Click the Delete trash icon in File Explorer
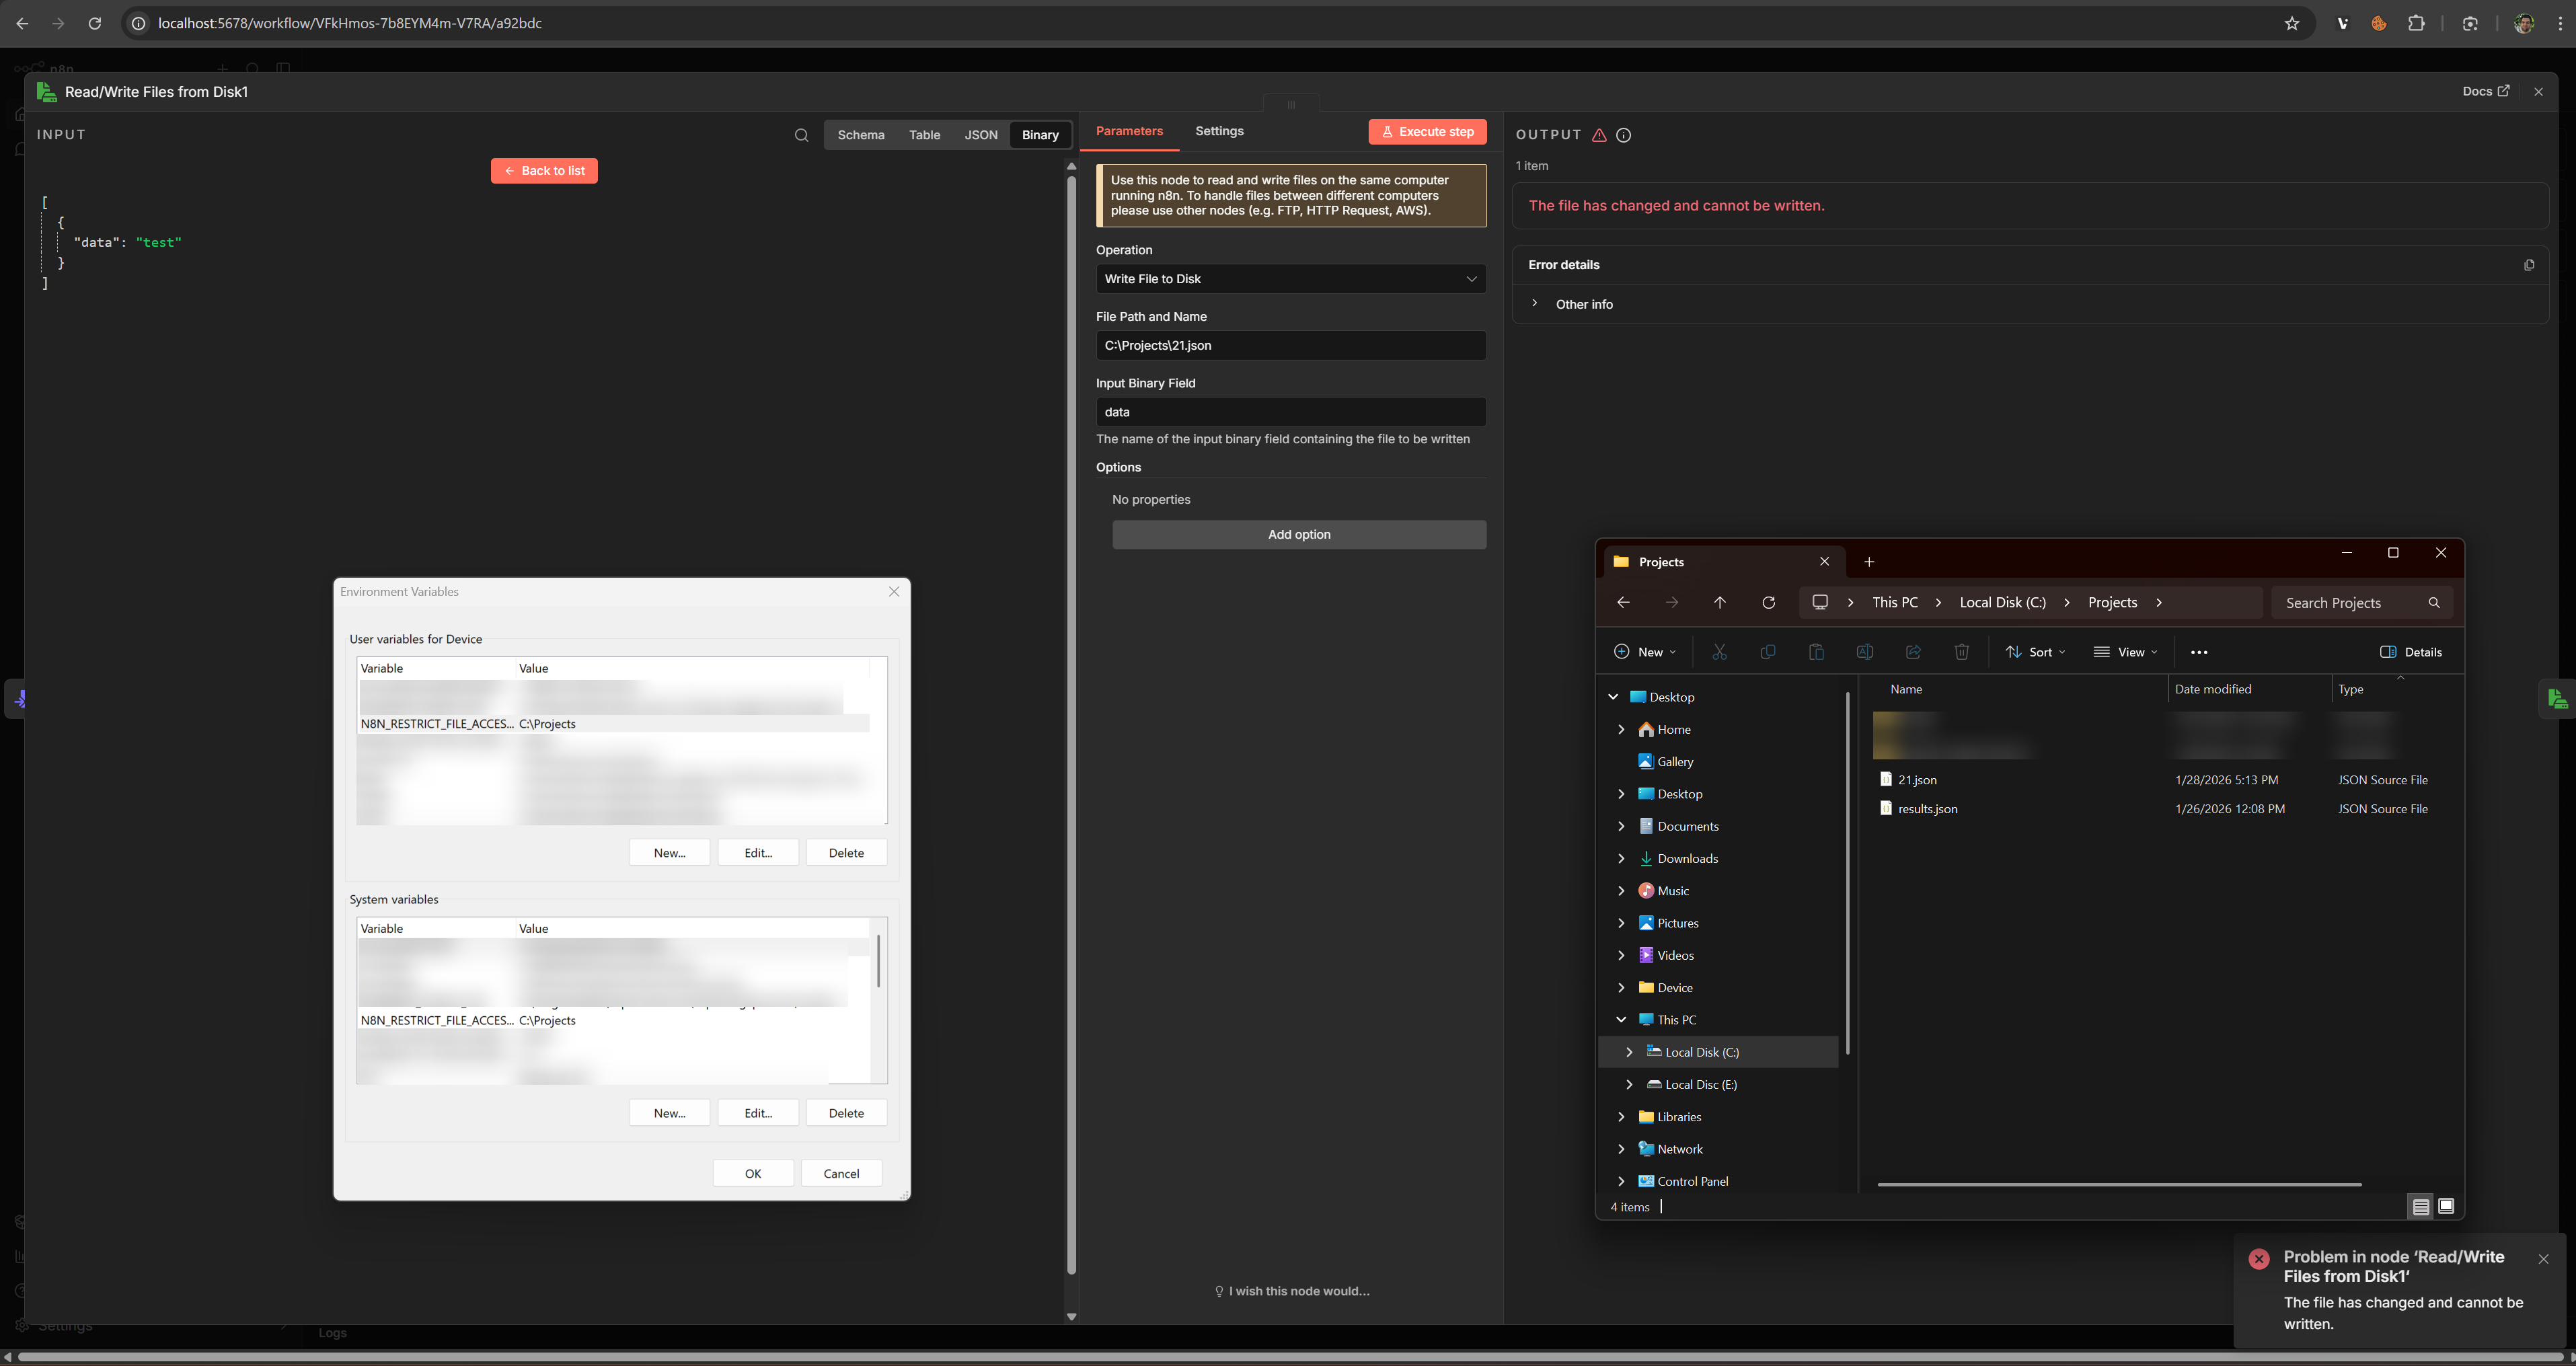The image size is (2576, 1366). coord(1961,652)
